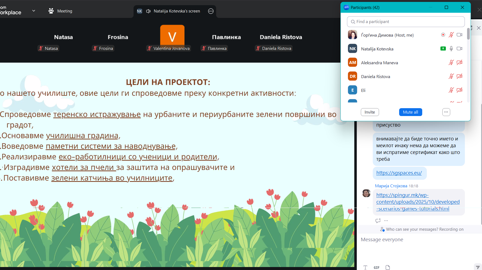Screen dimensions: 482x270
Task: Click the attach file icon in chat
Action: coord(388,268)
